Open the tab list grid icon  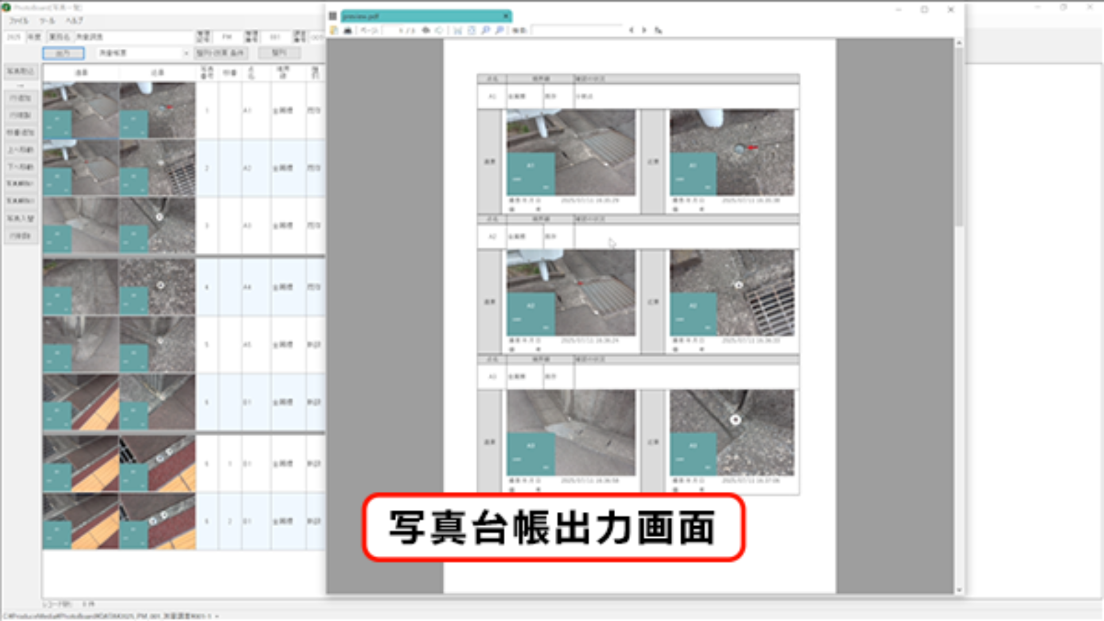tap(332, 16)
